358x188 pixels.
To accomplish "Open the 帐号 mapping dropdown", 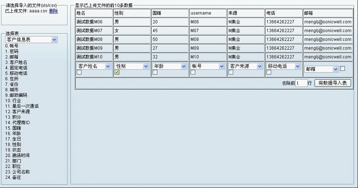I will pos(207,66).
